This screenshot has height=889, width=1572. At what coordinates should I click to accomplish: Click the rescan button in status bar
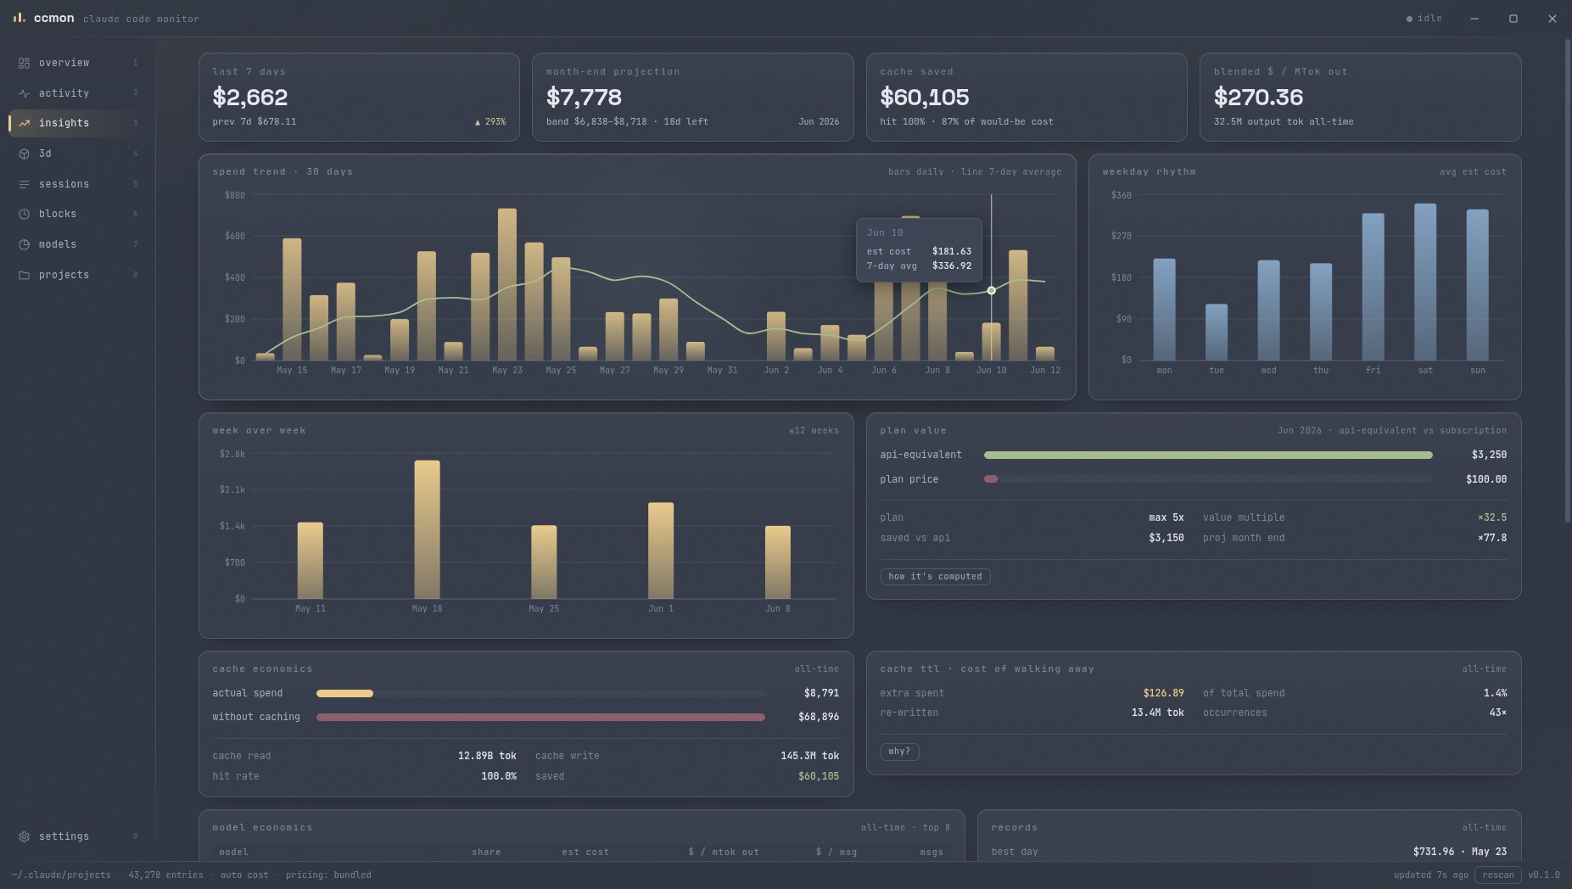(1497, 875)
